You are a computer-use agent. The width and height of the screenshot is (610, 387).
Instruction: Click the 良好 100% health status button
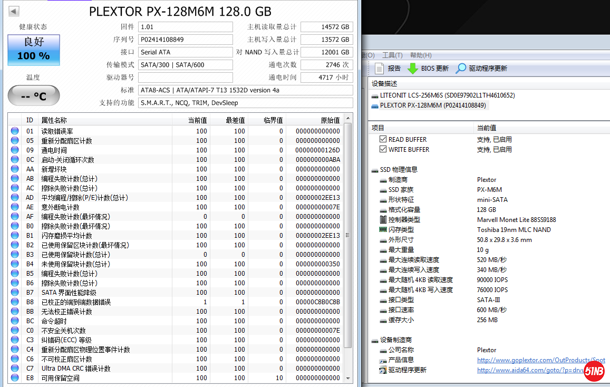34,50
